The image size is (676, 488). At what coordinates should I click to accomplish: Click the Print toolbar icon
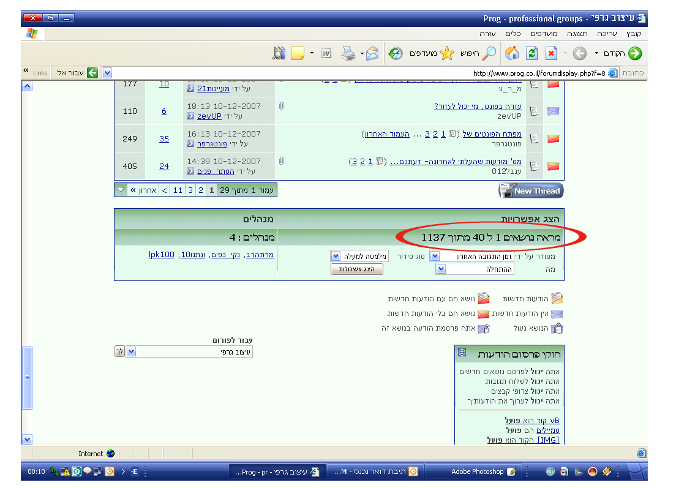(348, 53)
